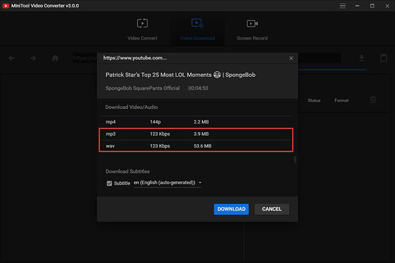Open the Video Convert tab
The width and height of the screenshot is (395, 263).
(142, 30)
